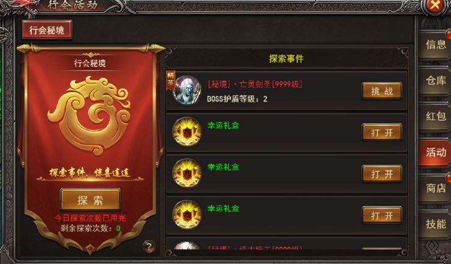Click the golden dragon emblem on banner
The height and width of the screenshot is (264, 451).
click(x=90, y=116)
